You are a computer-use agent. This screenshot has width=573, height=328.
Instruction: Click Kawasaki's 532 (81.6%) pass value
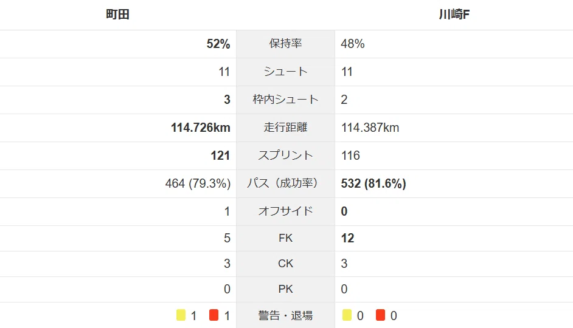[373, 183]
